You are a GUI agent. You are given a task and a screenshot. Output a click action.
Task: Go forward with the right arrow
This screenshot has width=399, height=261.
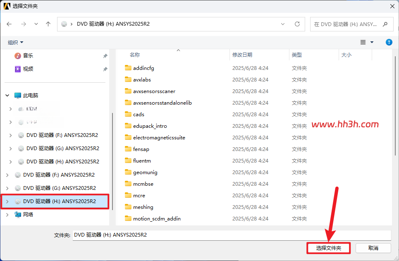24,24
